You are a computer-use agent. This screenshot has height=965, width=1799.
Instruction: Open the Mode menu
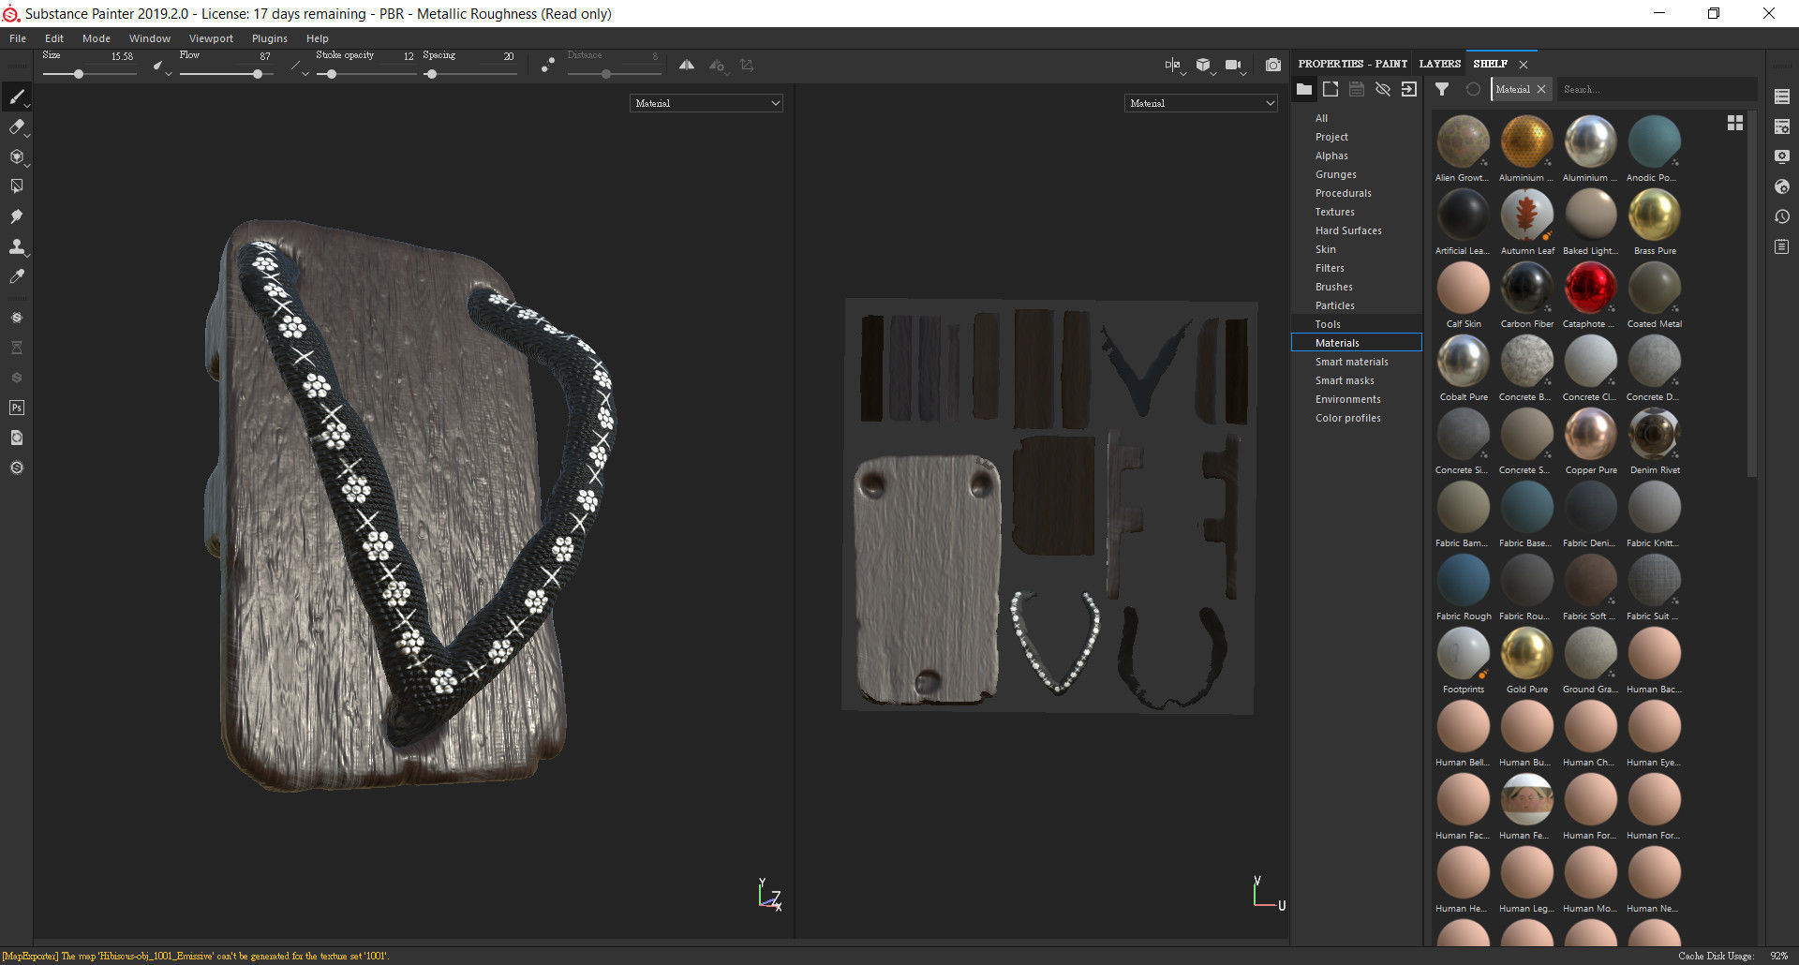(x=97, y=38)
